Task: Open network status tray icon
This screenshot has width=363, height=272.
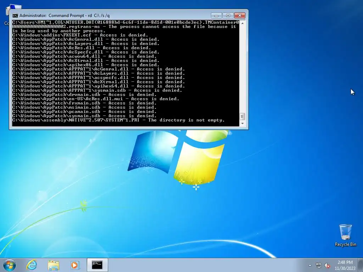Action: pos(319,265)
